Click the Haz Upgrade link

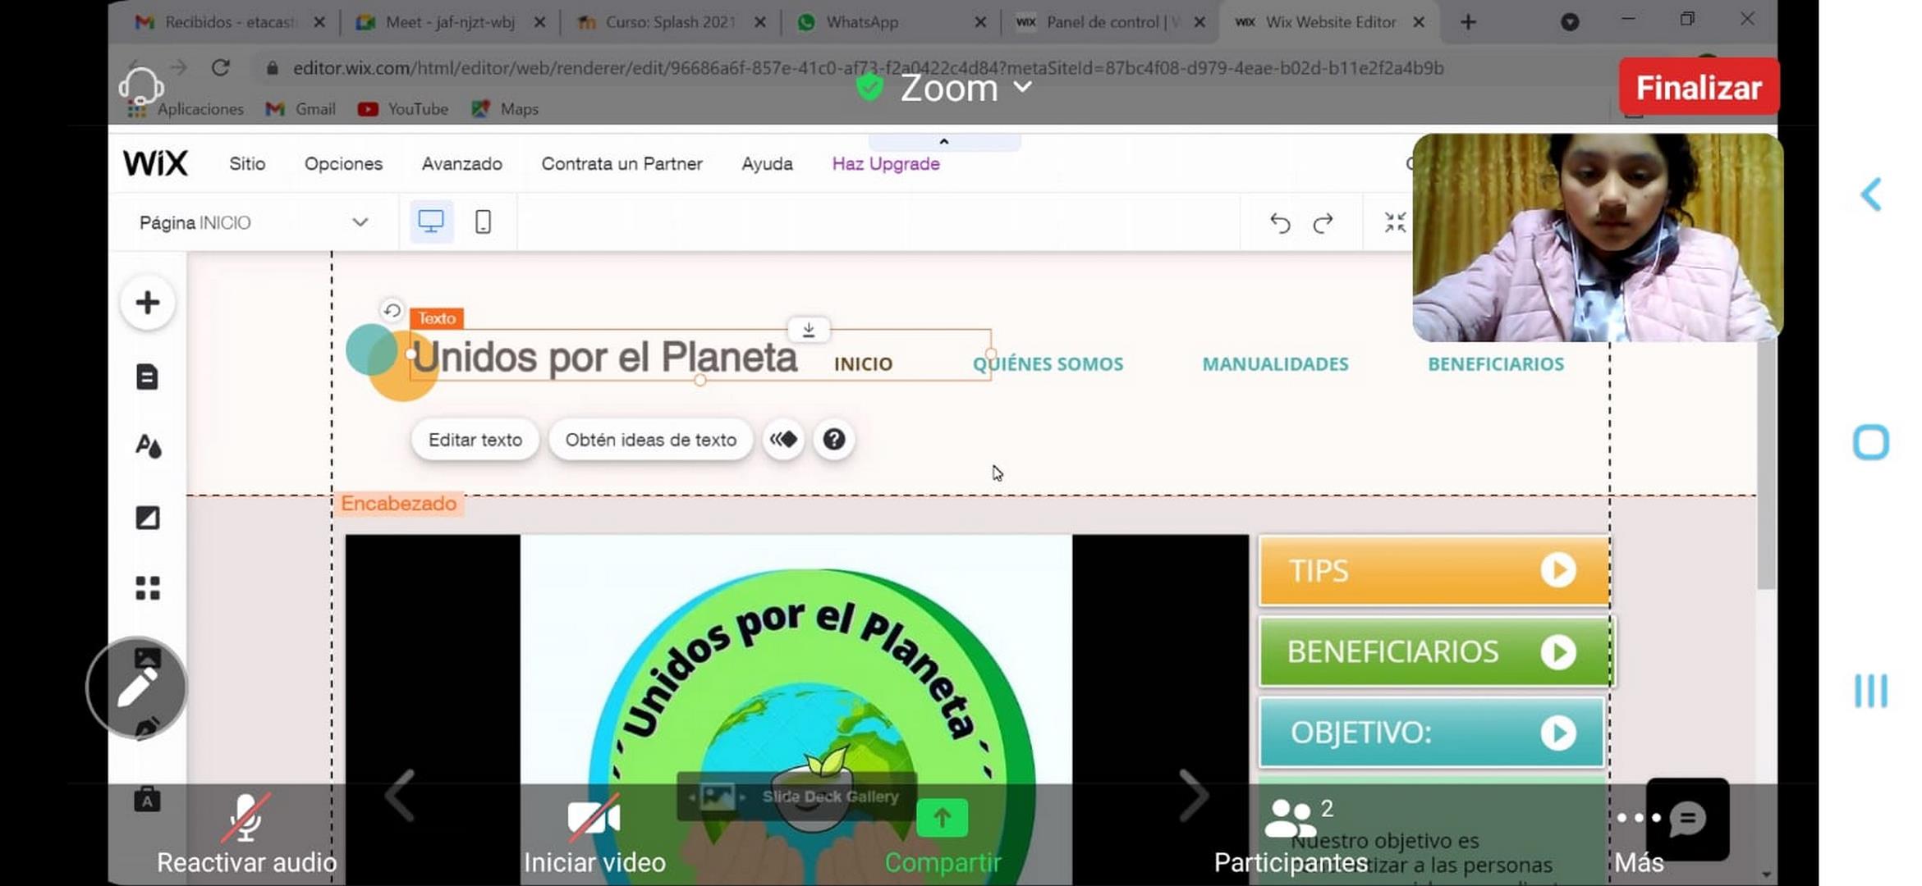pyautogui.click(x=886, y=163)
